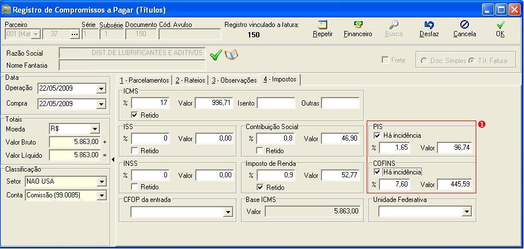Click the Repetir toolbar icon
Image resolution: width=524 pixels, height=249 pixels.
[323, 25]
